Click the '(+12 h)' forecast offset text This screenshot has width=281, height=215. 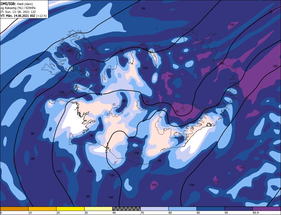[41, 16]
